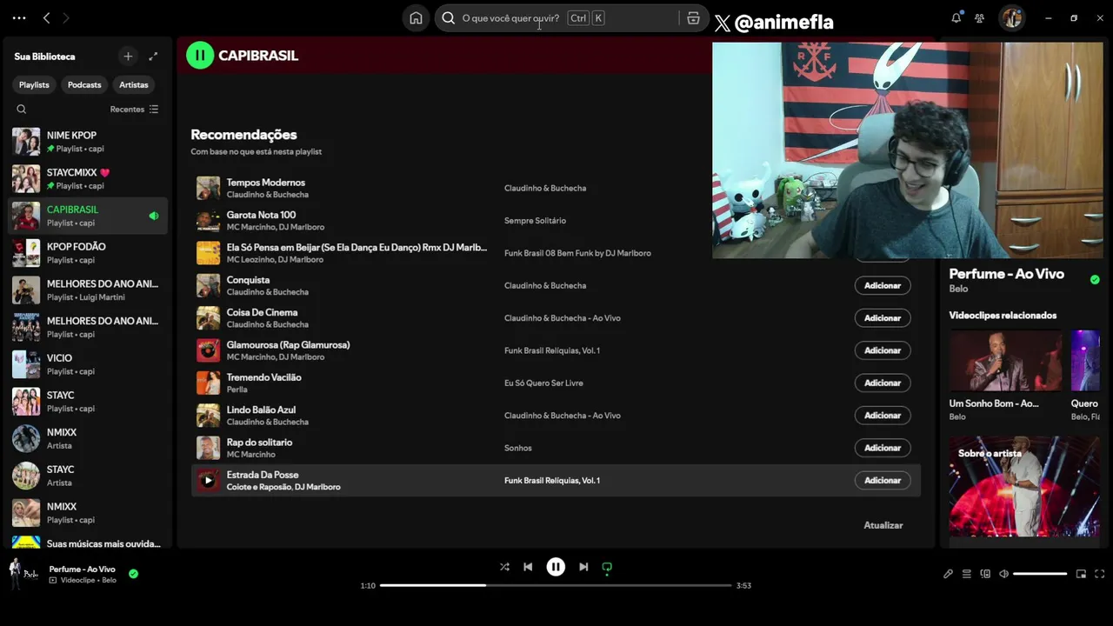Open the friends activity icon
Image resolution: width=1113 pixels, height=626 pixels.
click(980, 18)
